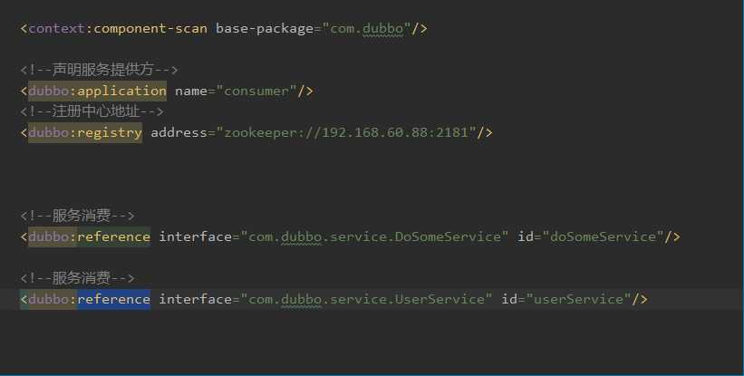Click the "doSomeService" id value

tap(603, 236)
